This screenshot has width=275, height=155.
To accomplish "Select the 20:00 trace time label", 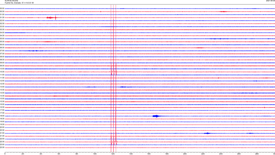I will pos(2,127).
